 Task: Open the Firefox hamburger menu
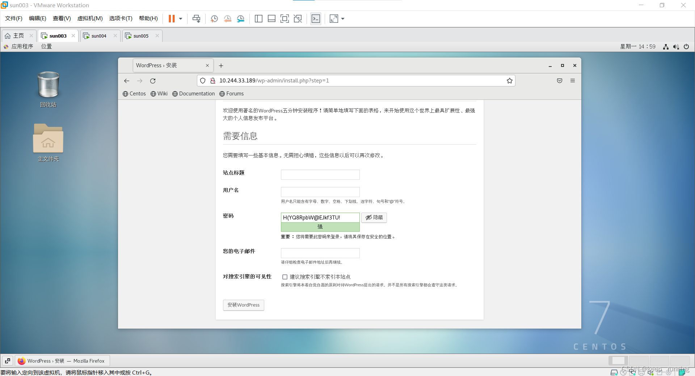tap(573, 81)
